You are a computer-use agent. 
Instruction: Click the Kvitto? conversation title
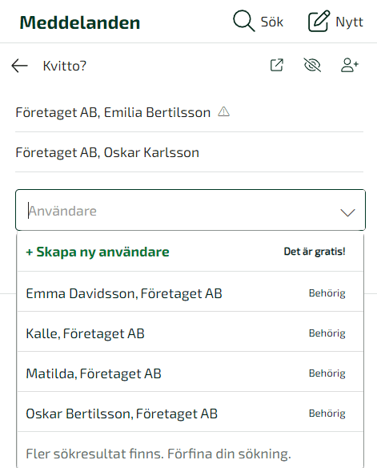pyautogui.click(x=65, y=66)
